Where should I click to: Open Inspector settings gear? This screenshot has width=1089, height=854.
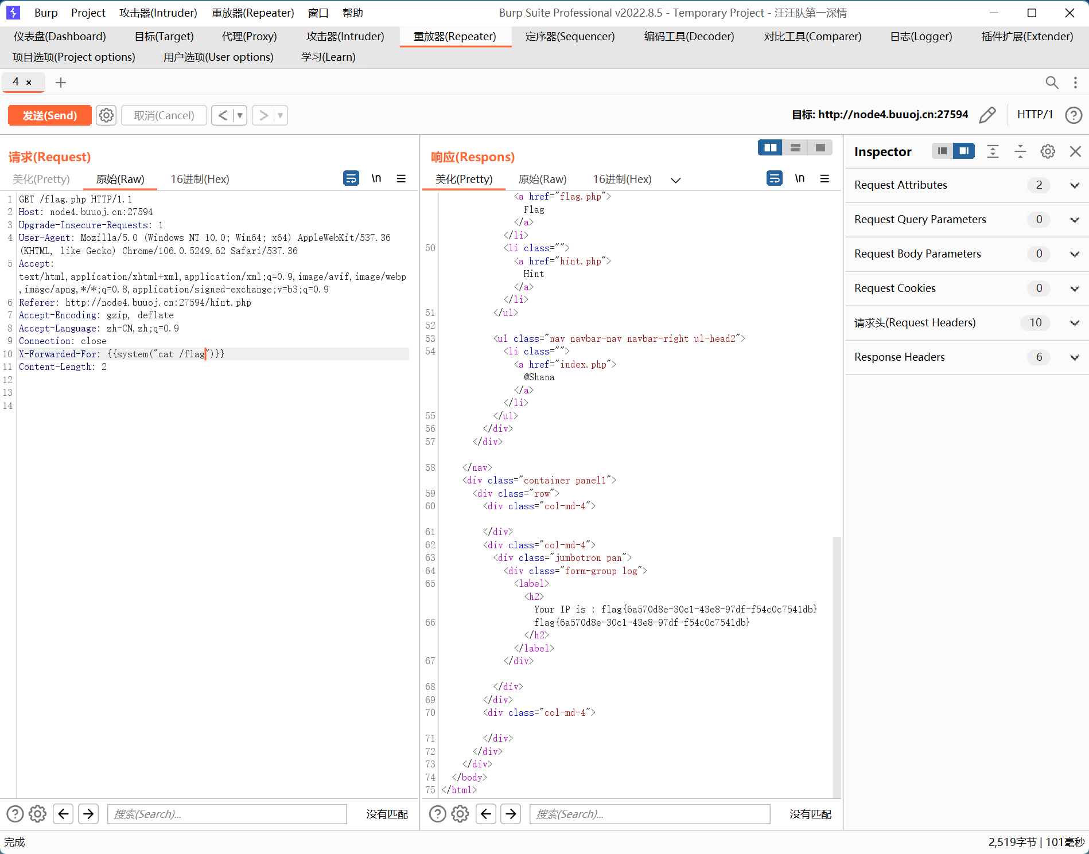click(x=1048, y=151)
